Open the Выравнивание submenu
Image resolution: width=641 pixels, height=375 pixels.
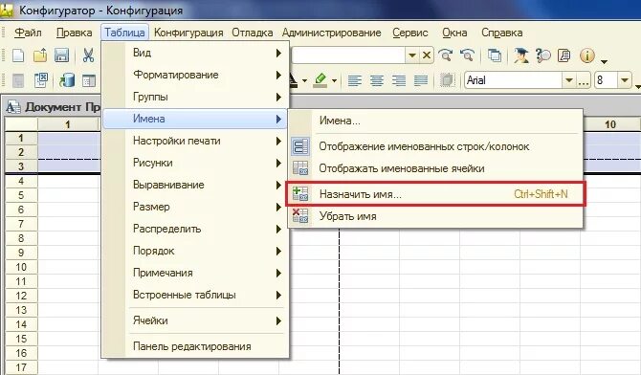pos(196,185)
